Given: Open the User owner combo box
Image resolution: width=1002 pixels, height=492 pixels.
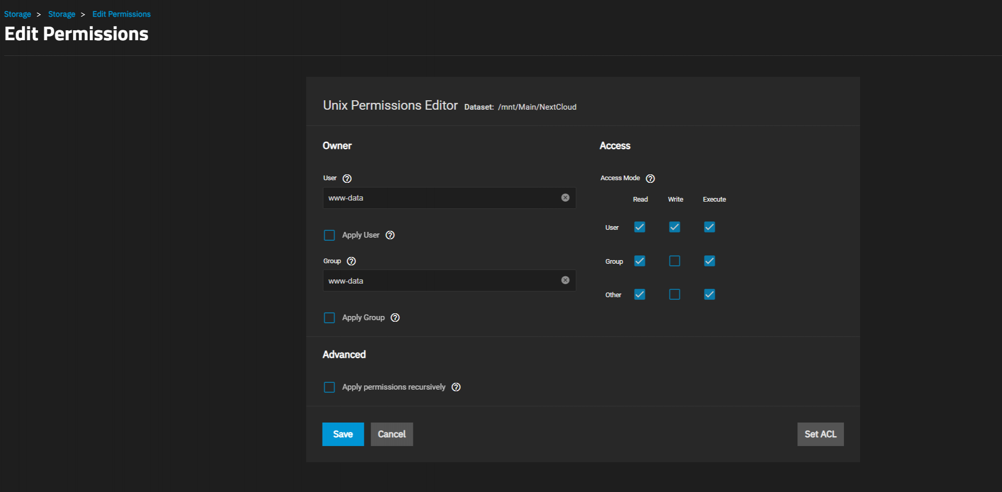Looking at the screenshot, I should tap(441, 198).
